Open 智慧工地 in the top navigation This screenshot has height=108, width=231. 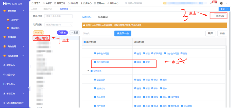coord(60,3)
